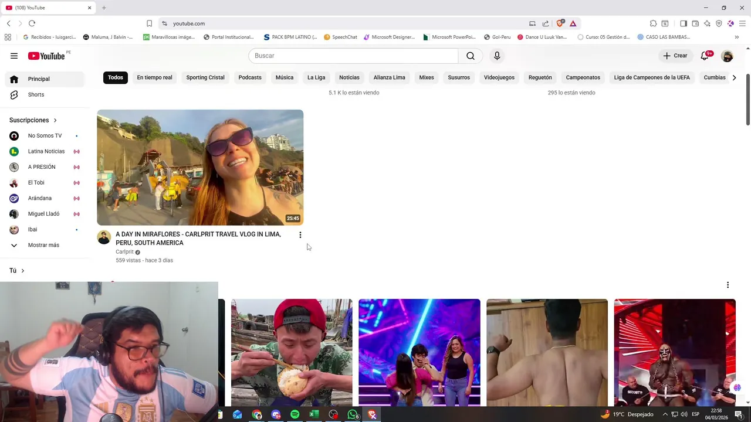The width and height of the screenshot is (751, 422).
Task: Open Excel from the taskbar
Action: click(314, 414)
